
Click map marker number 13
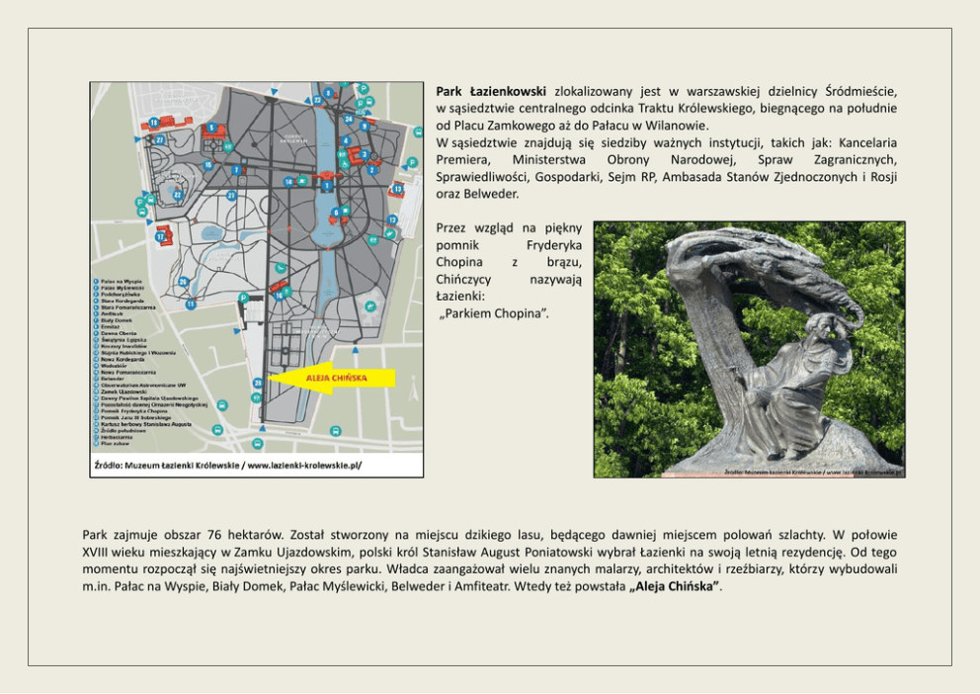397,188
